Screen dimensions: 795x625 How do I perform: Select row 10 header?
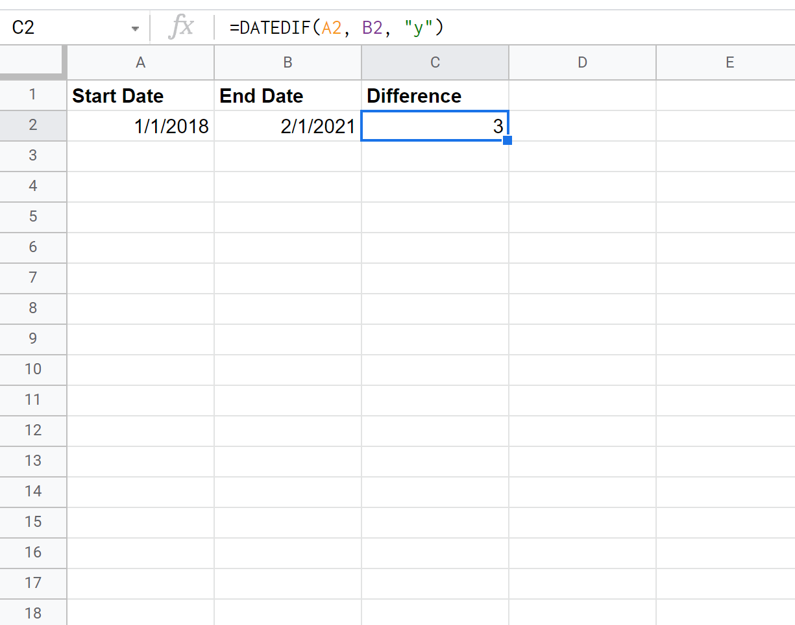[32, 369]
